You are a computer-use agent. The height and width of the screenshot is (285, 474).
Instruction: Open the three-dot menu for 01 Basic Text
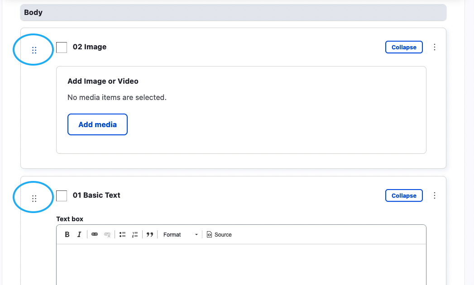point(435,195)
